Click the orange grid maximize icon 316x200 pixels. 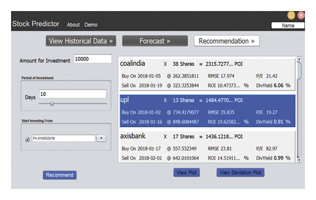click(x=291, y=15)
